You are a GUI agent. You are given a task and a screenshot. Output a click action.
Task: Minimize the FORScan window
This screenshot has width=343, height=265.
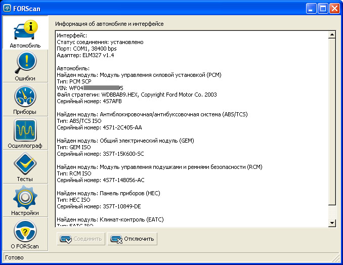[x=311, y=8]
